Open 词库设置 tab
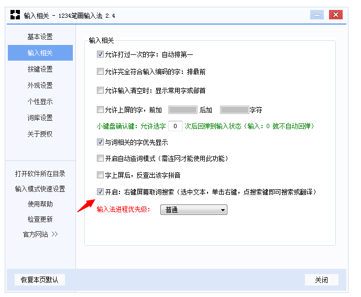The width and height of the screenshot is (361, 297). (x=40, y=118)
